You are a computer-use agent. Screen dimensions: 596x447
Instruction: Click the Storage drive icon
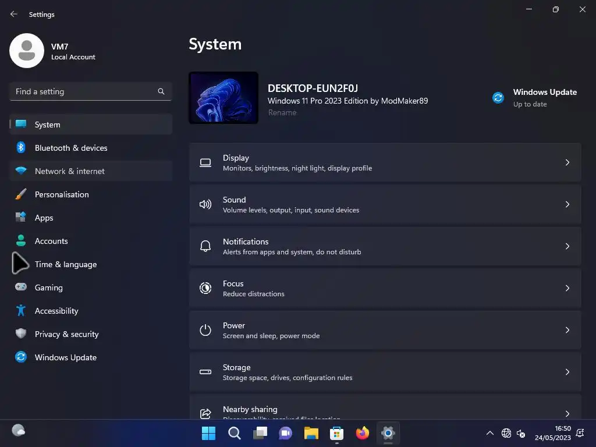coord(205,372)
